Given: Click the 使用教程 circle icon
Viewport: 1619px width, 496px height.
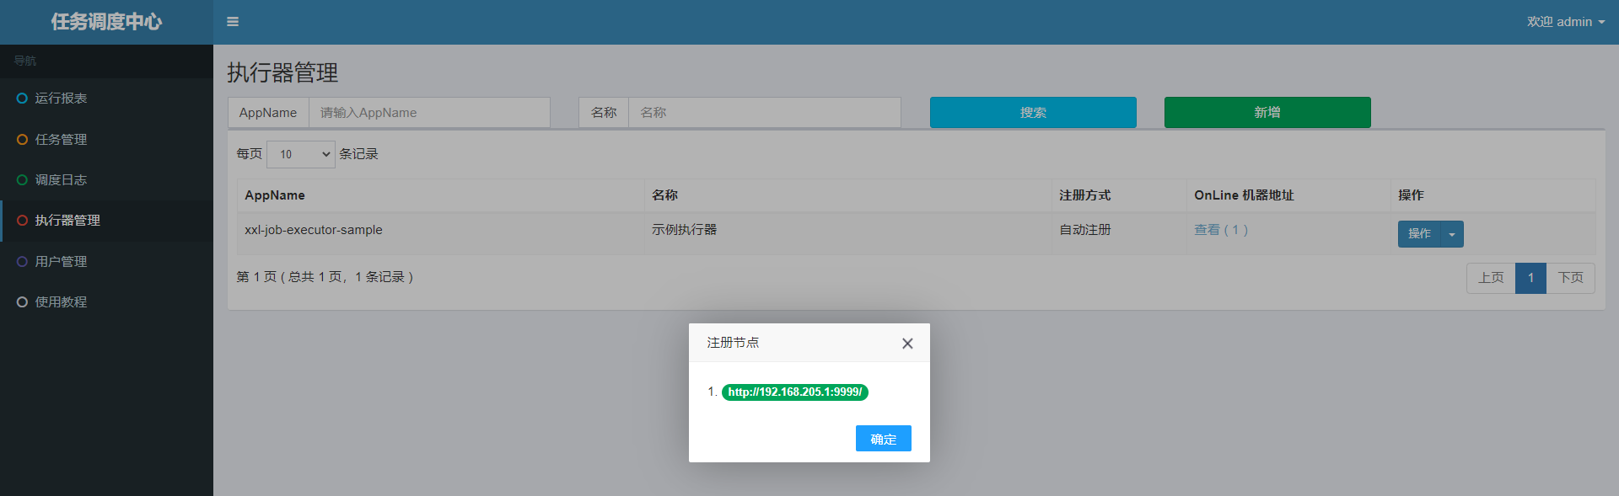Looking at the screenshot, I should tap(22, 302).
